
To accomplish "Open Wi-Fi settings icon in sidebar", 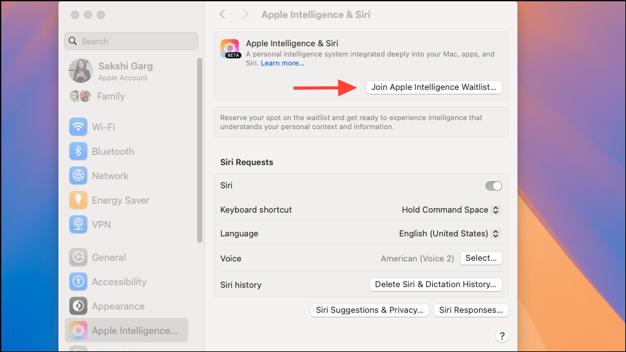I will [x=78, y=127].
